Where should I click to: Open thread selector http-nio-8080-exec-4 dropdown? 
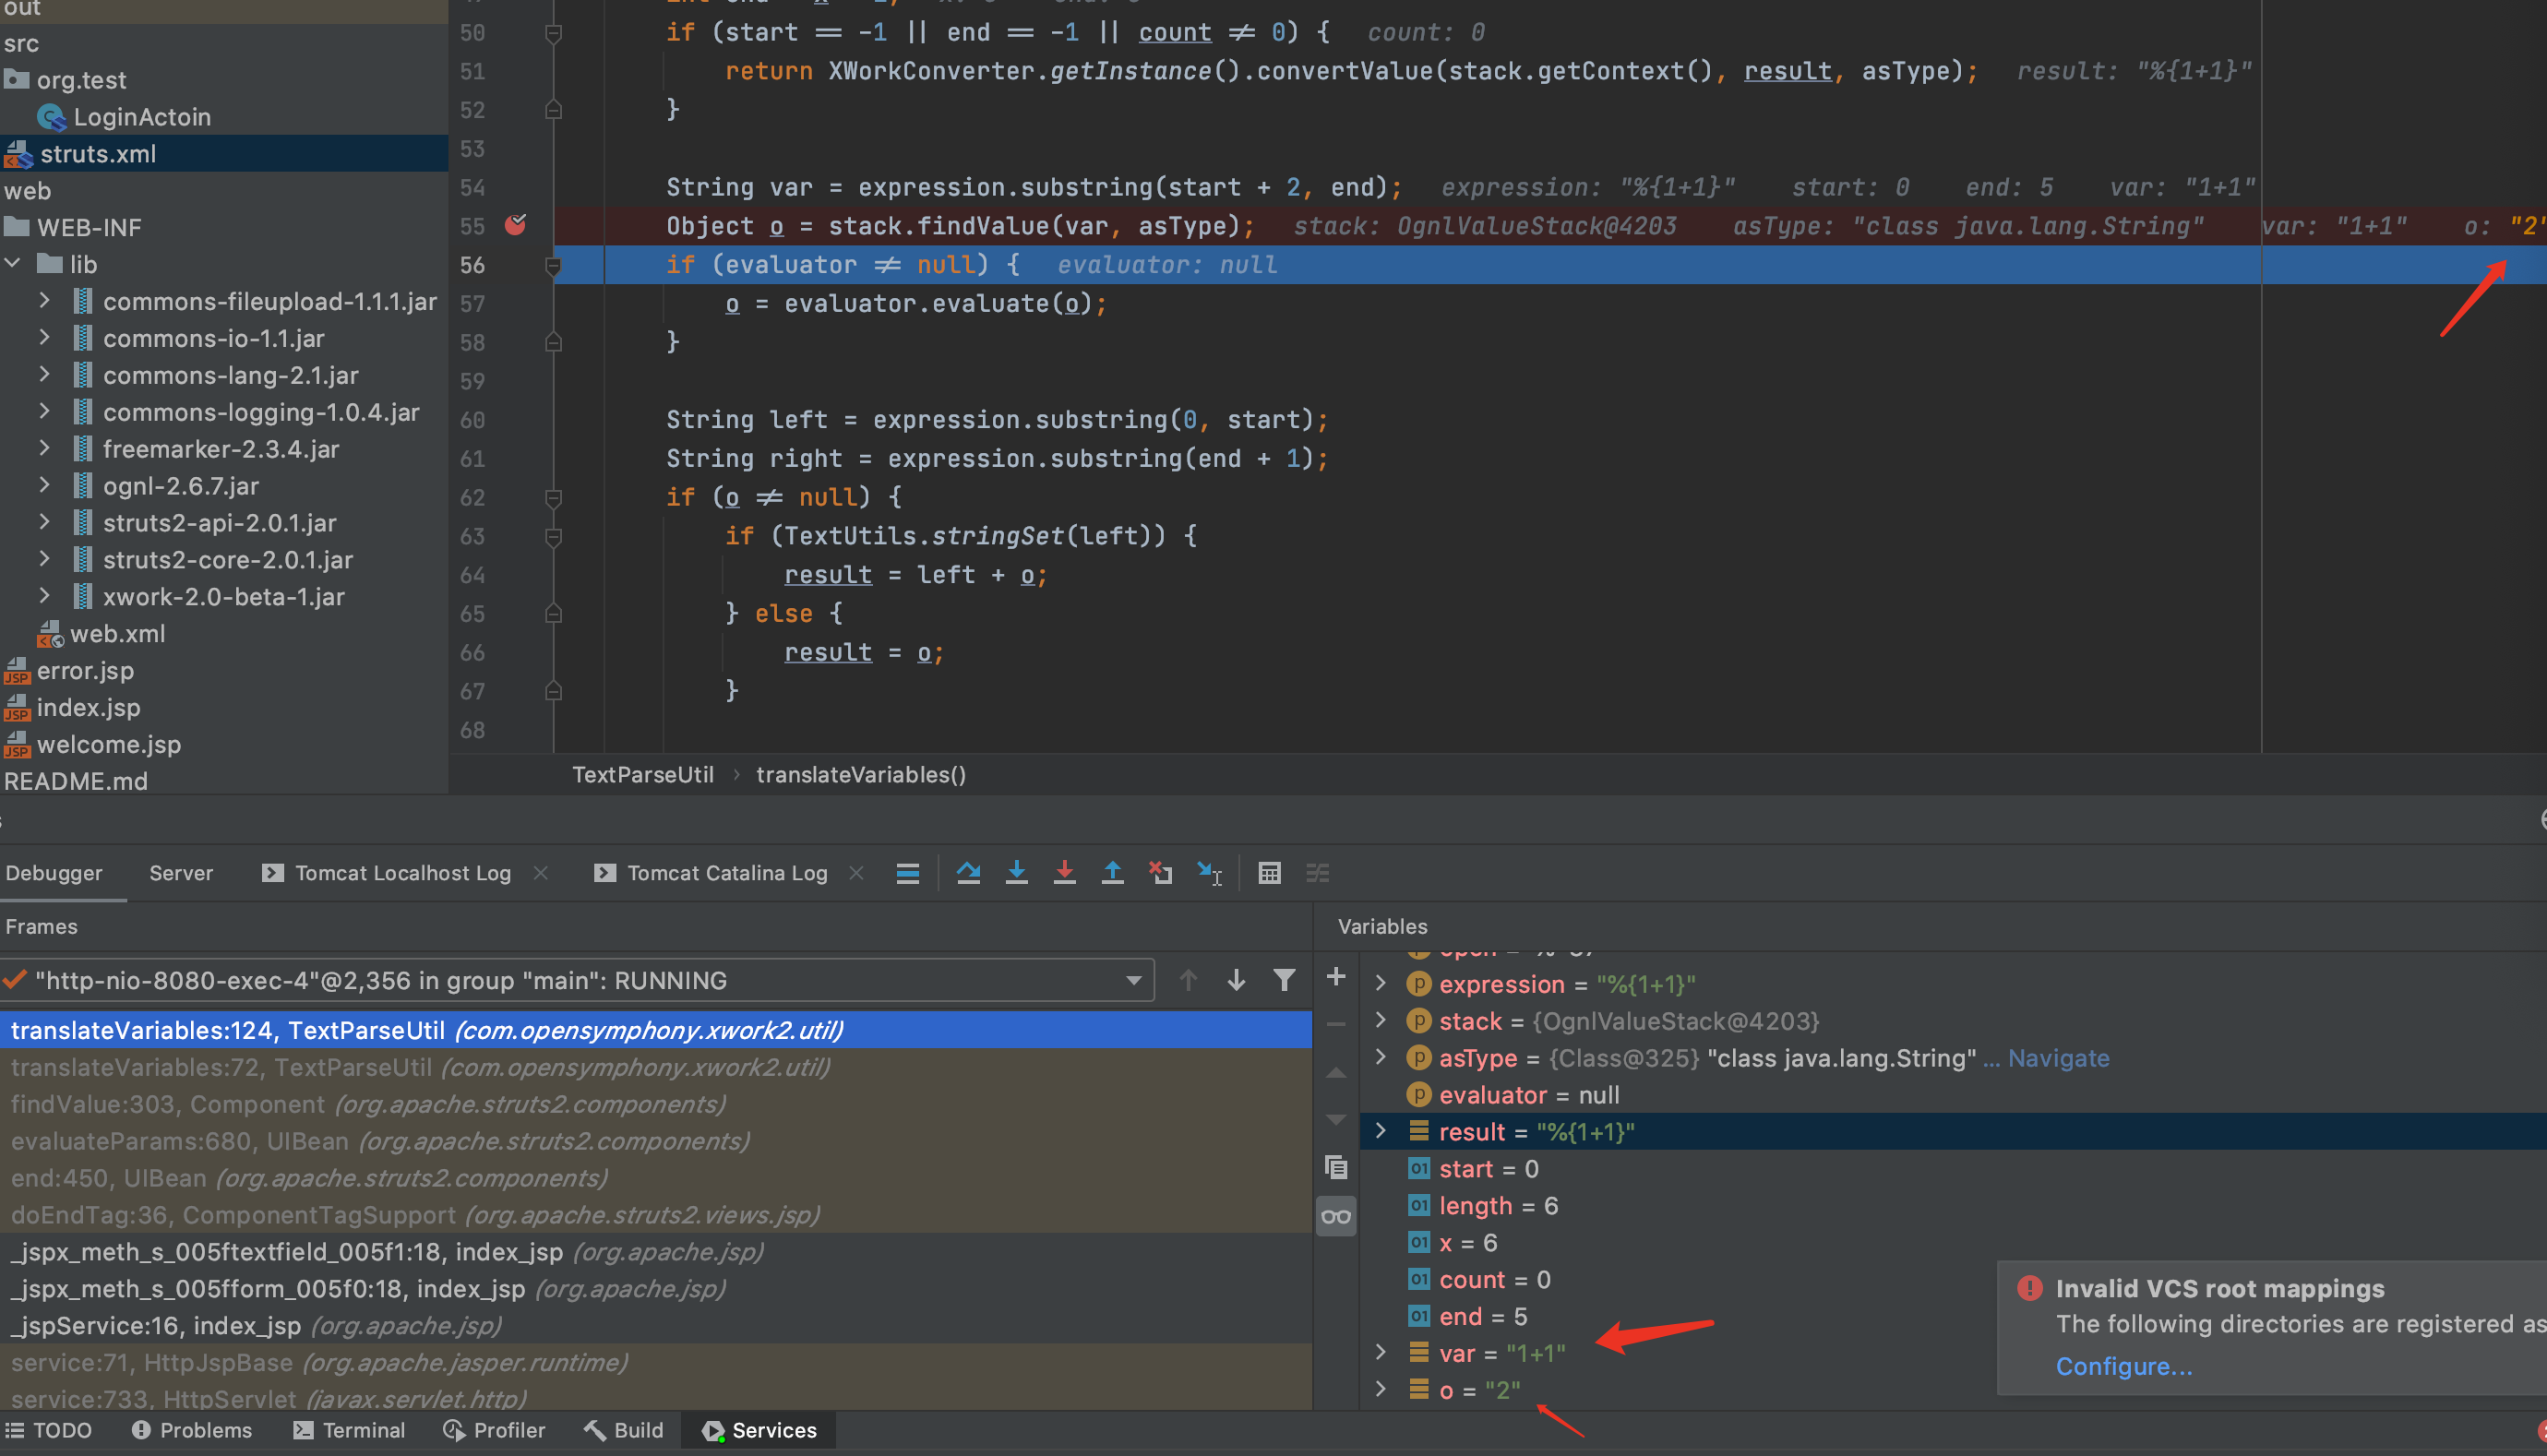pyautogui.click(x=1133, y=980)
